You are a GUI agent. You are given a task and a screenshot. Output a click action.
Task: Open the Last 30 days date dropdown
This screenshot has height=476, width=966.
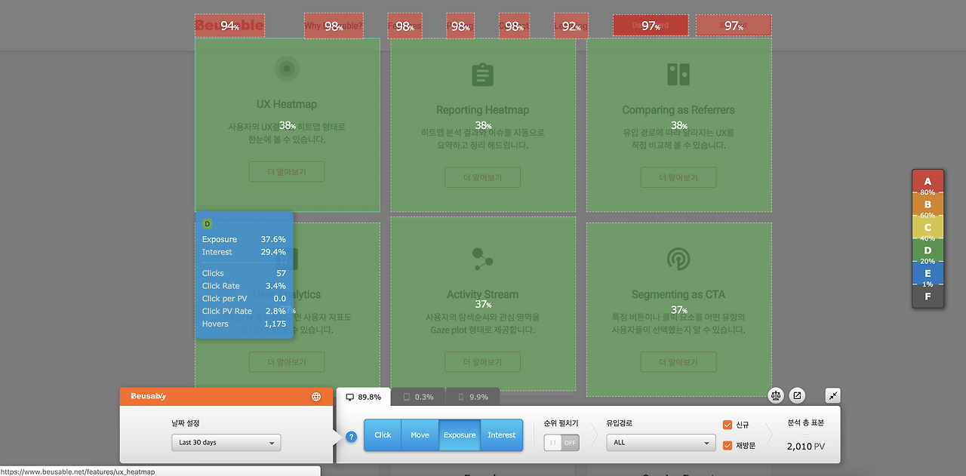click(x=226, y=443)
